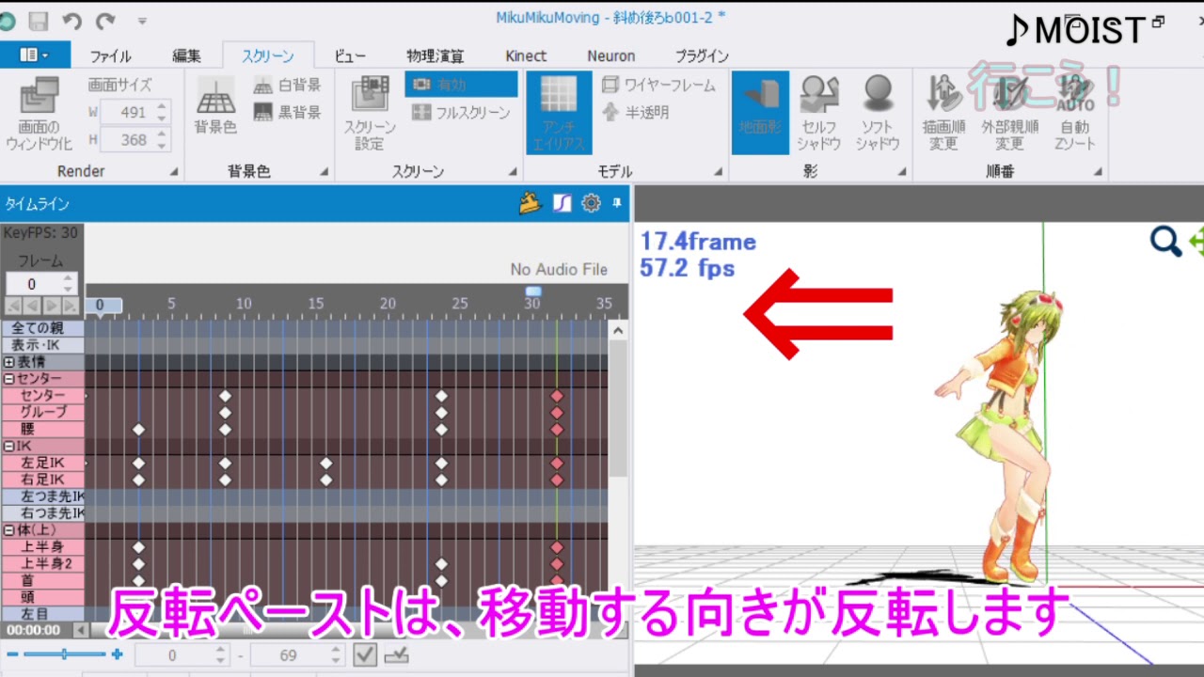Toggle 半透明 model transparency
This screenshot has width=1204, height=677.
pos(636,112)
